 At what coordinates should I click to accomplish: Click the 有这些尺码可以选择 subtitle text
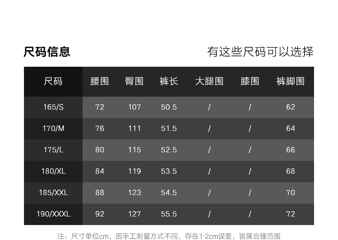(260, 52)
